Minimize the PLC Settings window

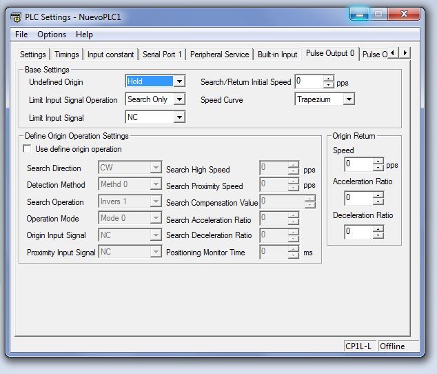tap(360, 14)
